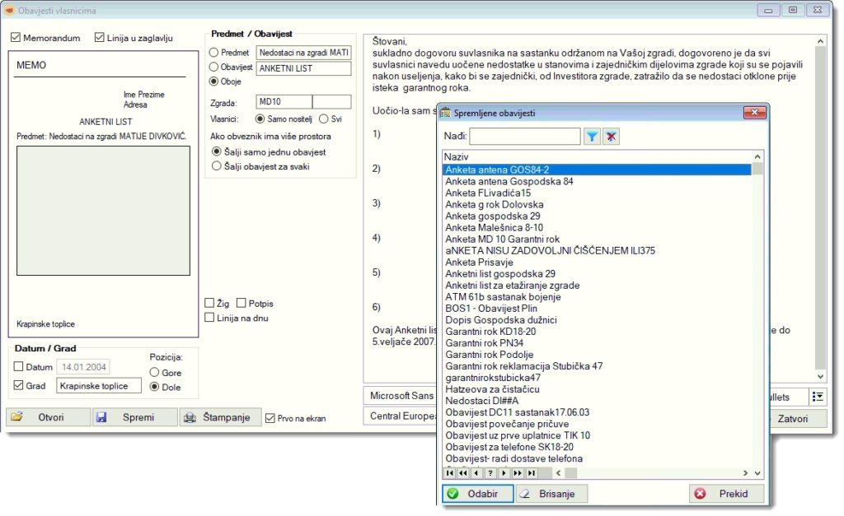This screenshot has width=844, height=516.
Task: Click the Zgrada field showing MD10
Action: (284, 101)
